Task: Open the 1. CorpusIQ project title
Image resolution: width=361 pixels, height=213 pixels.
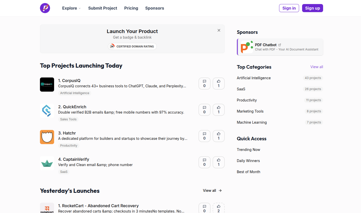Action: [x=69, y=81]
